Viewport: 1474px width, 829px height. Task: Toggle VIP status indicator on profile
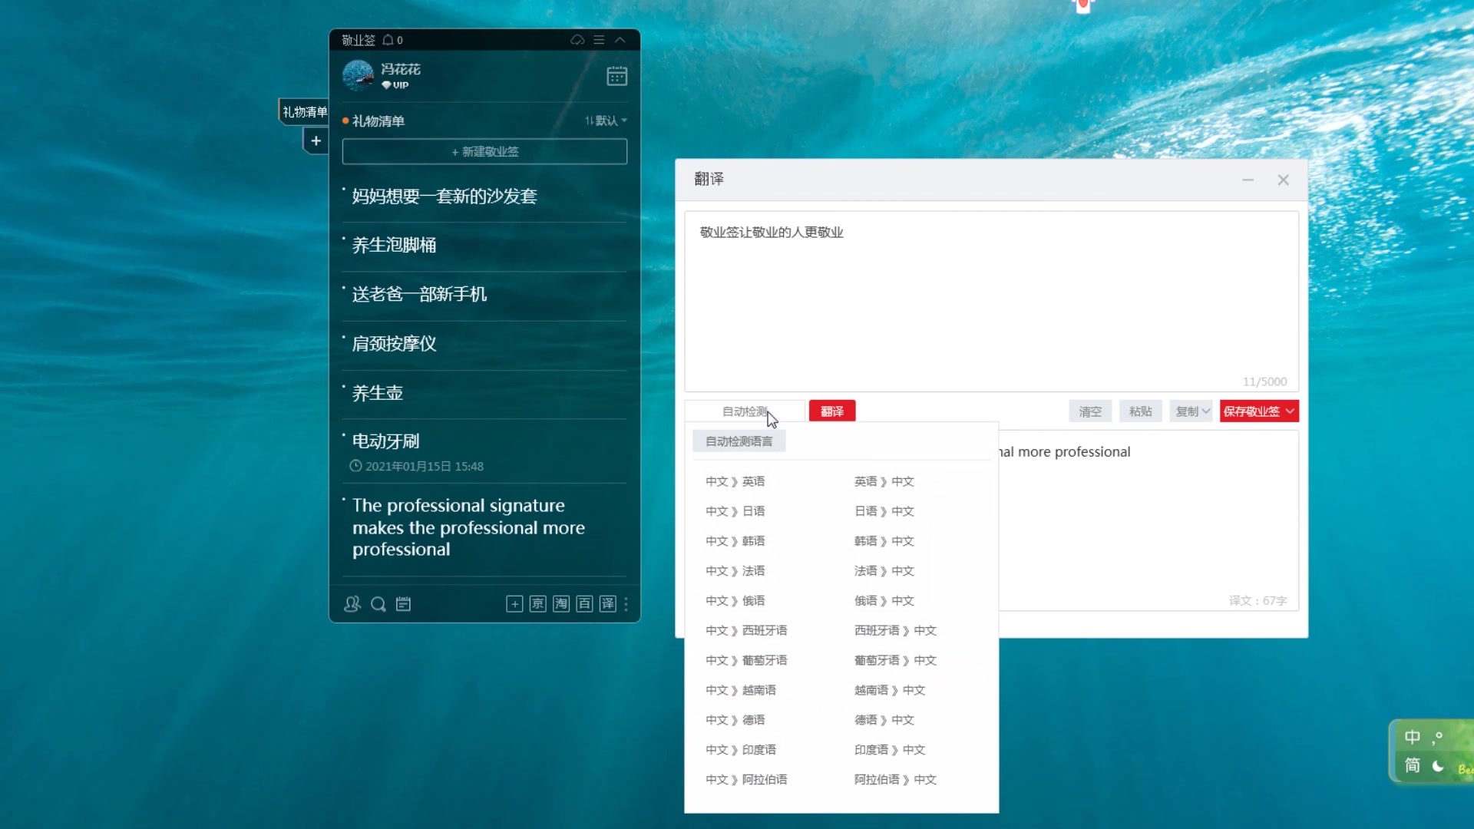click(394, 85)
